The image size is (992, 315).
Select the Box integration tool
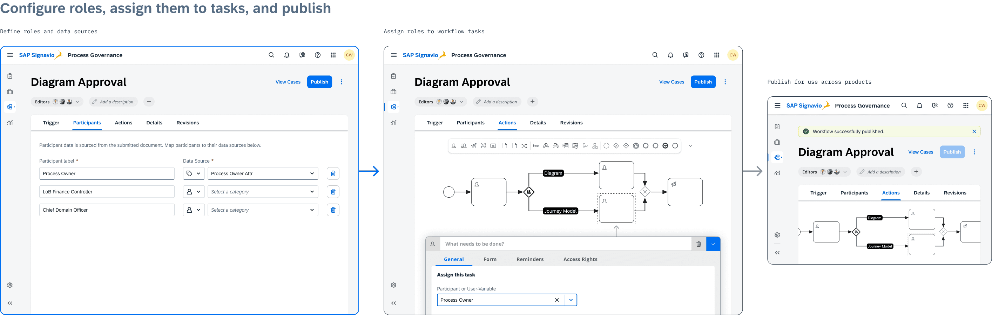point(536,146)
